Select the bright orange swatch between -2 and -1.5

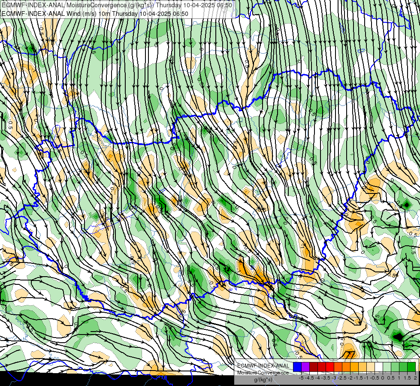click(x=354, y=367)
